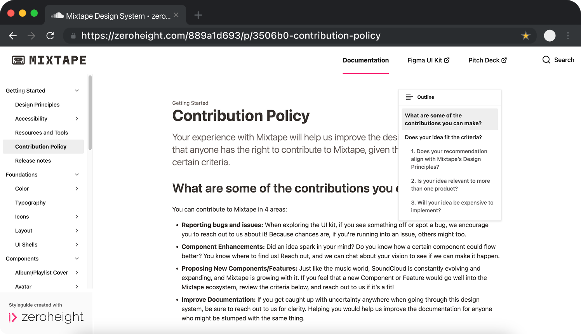Select the Mixtape Design System browser tab
Screen dimensions: 581x334
coord(115,16)
